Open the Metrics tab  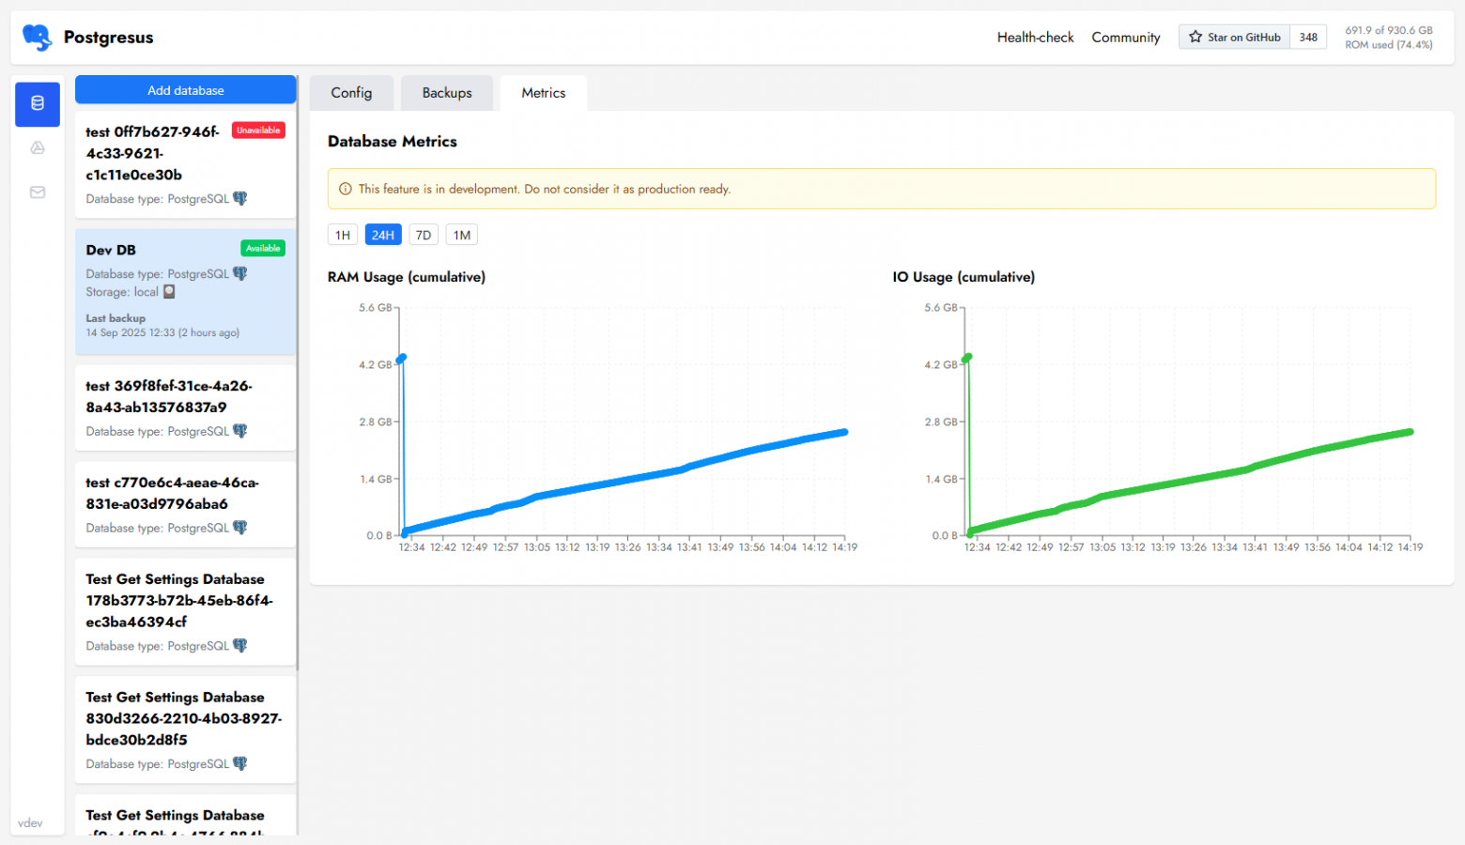click(544, 93)
